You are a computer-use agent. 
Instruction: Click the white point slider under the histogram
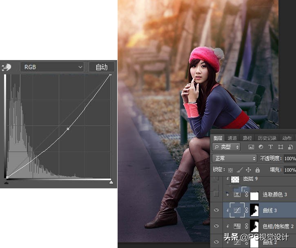(111, 183)
